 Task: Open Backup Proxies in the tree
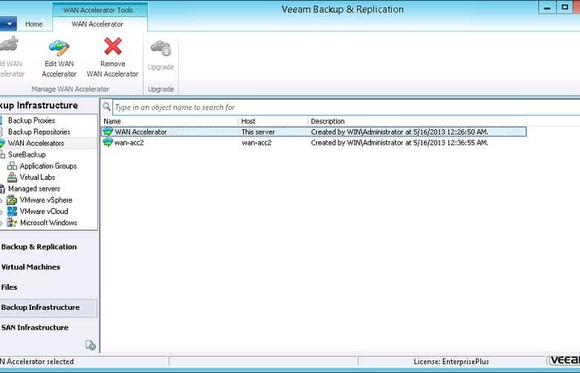coord(31,120)
